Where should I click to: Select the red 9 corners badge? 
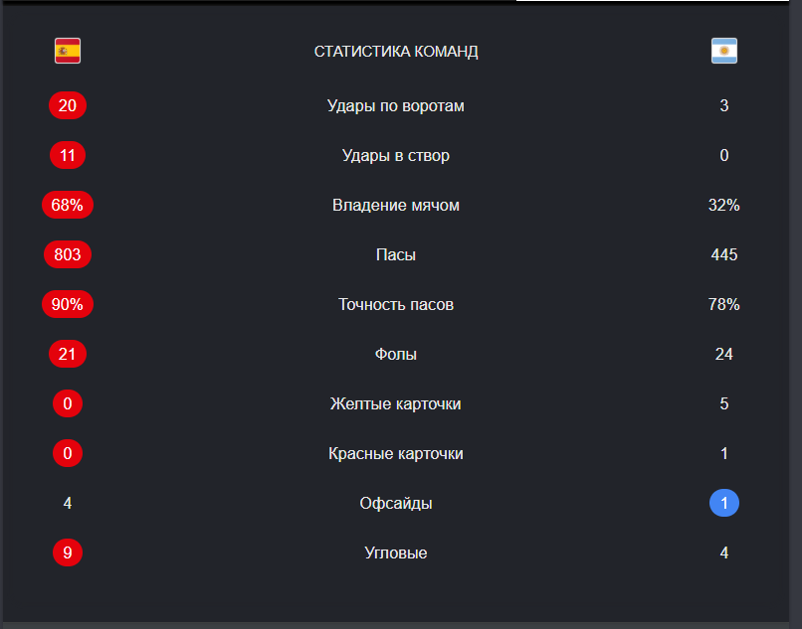tap(68, 552)
